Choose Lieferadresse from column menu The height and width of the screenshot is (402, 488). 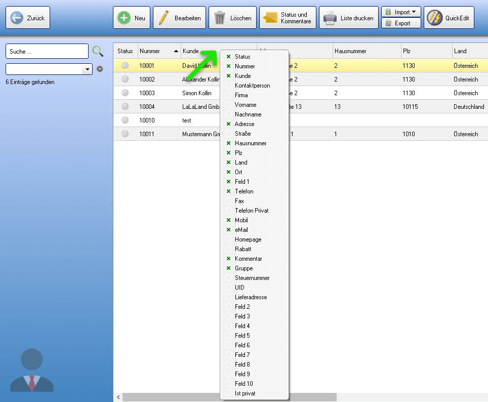(x=251, y=297)
